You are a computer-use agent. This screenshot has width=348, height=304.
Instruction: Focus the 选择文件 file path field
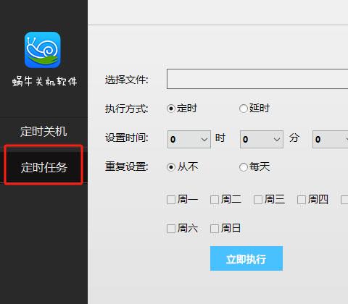click(257, 79)
